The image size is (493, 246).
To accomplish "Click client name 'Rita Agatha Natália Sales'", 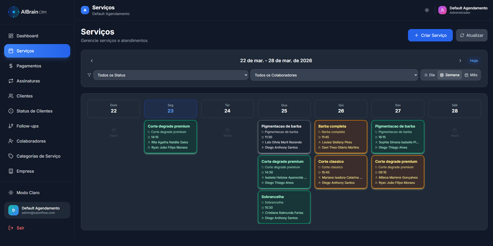I will (170, 142).
